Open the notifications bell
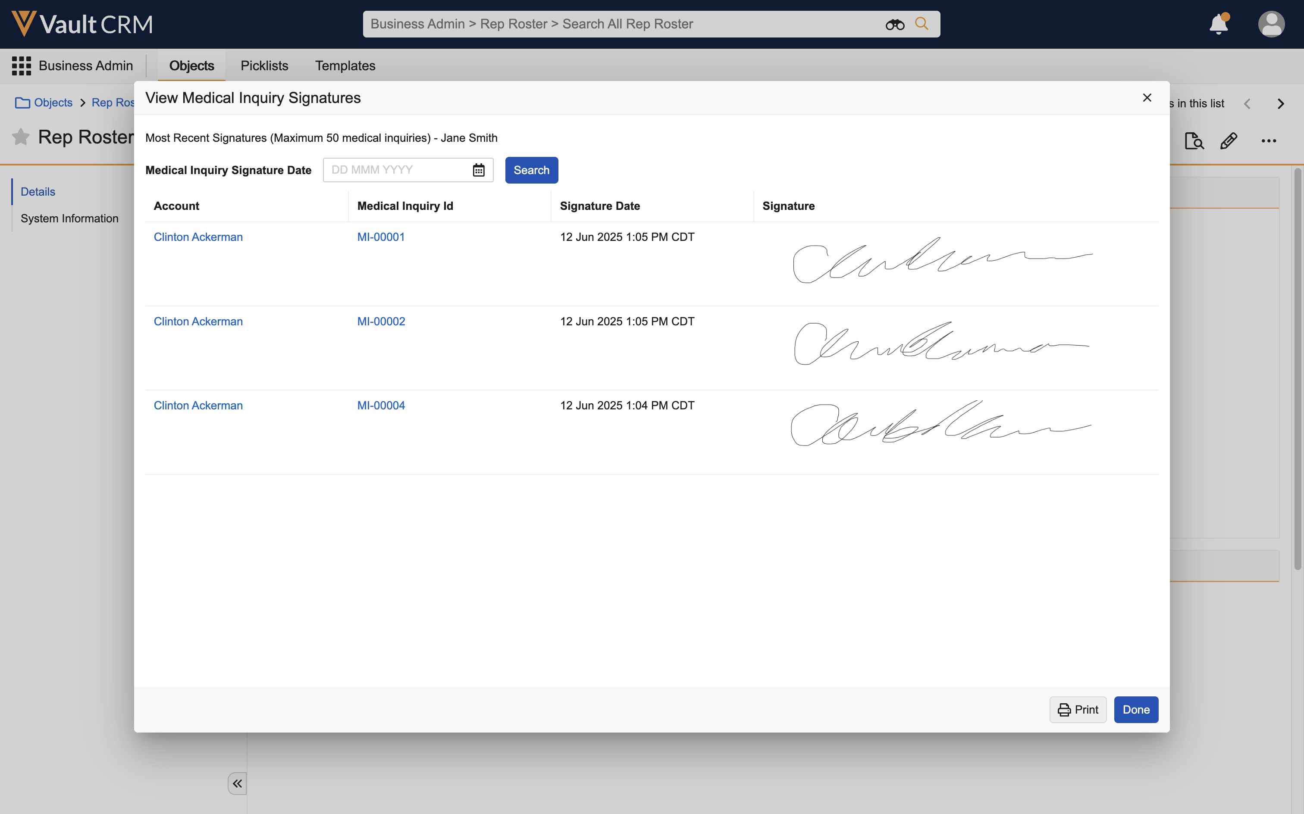 coord(1218,24)
